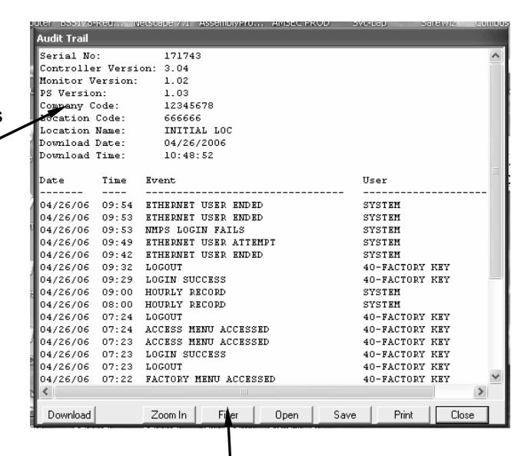This screenshot has width=531, height=456.
Task: Click Location Name value INITIAL LOC
Action: tap(198, 131)
